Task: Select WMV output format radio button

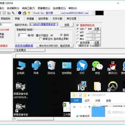Action: pyautogui.click(x=78, y=36)
